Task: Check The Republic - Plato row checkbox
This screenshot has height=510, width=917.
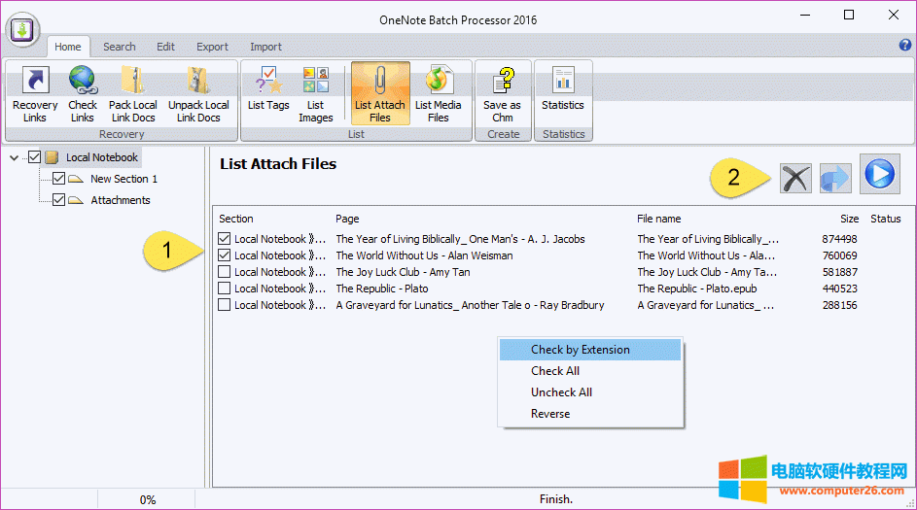Action: coord(225,289)
